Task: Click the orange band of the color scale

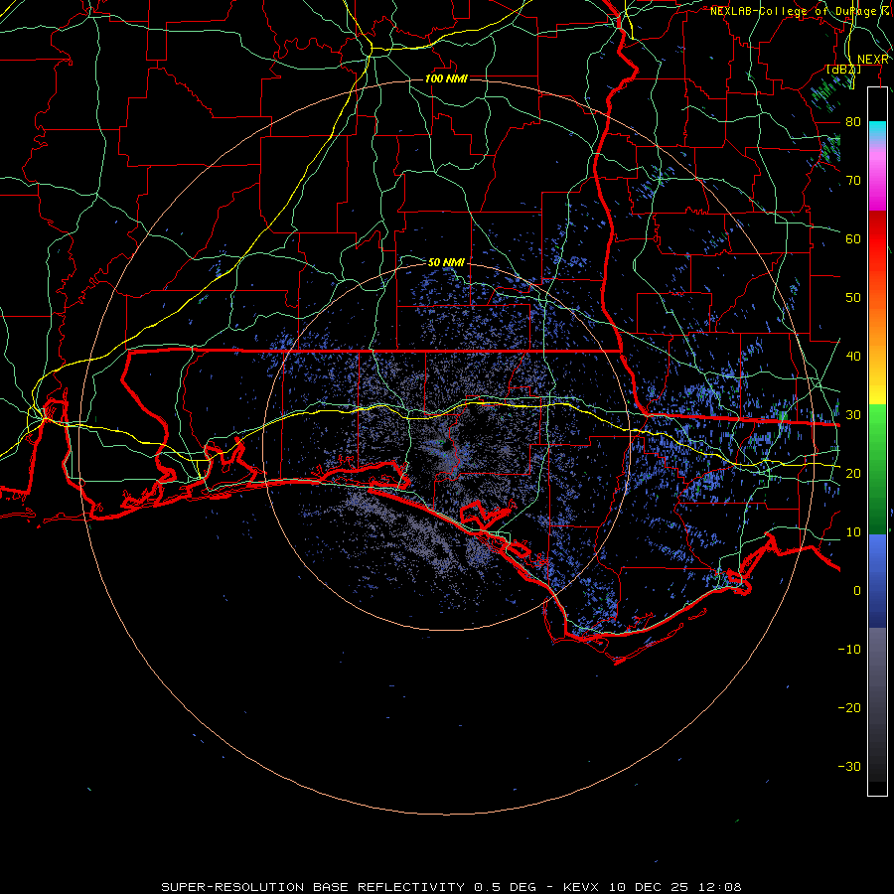Action: coord(877,328)
